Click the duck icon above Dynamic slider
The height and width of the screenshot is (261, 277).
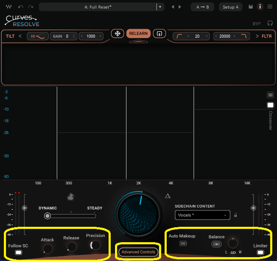(x=71, y=197)
